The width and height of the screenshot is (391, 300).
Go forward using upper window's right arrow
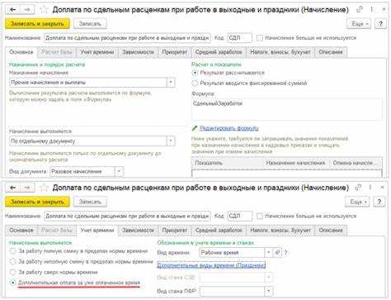pyautogui.click(x=27, y=10)
